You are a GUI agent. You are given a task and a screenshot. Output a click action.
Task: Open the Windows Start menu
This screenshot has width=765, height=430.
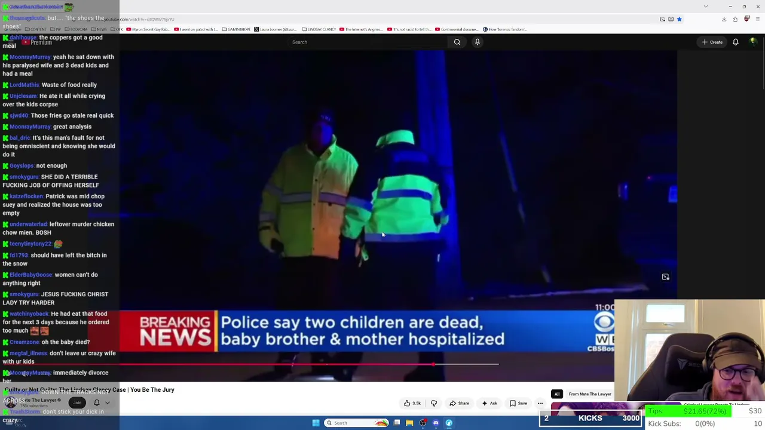(x=316, y=423)
